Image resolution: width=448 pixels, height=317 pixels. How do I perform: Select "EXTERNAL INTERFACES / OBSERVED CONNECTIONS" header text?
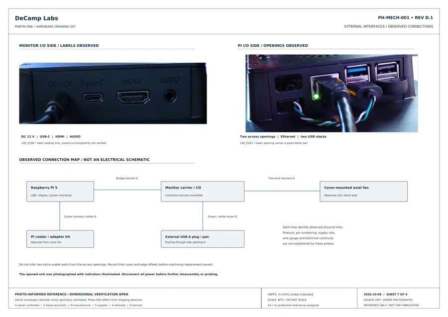(x=388, y=26)
